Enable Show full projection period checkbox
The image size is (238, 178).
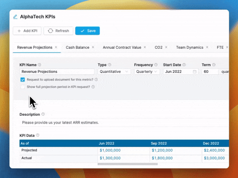click(23, 86)
